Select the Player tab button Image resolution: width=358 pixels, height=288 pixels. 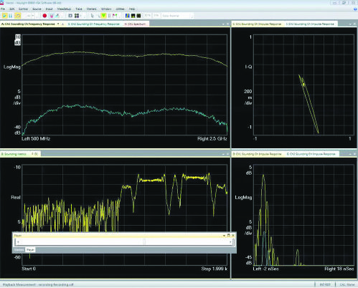point(30,250)
